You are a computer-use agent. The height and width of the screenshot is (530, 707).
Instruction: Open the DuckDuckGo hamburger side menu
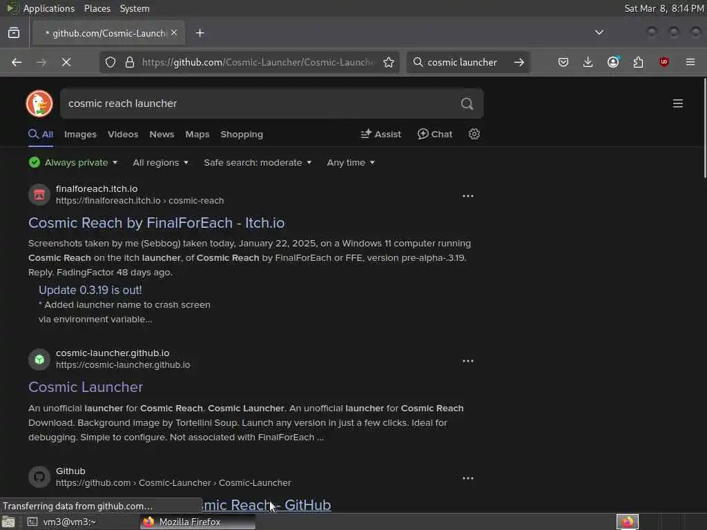click(x=678, y=104)
